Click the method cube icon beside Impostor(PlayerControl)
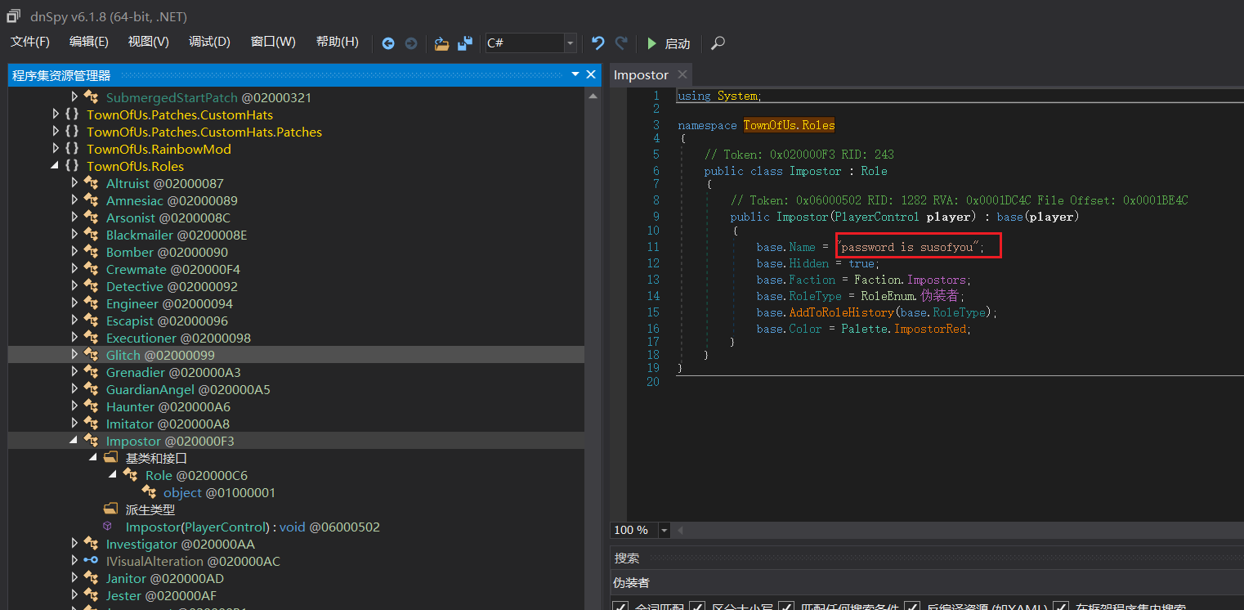This screenshot has width=1244, height=610. [108, 527]
